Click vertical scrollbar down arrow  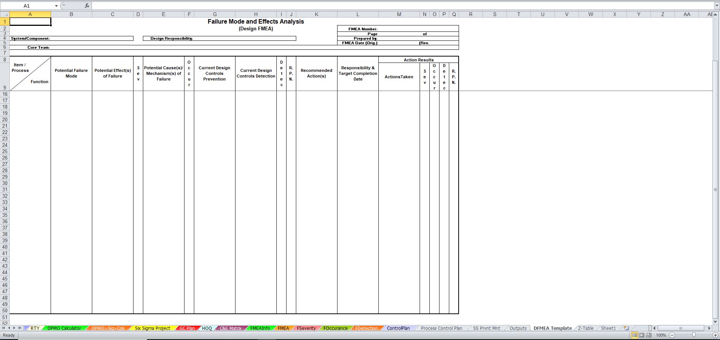tap(715, 322)
